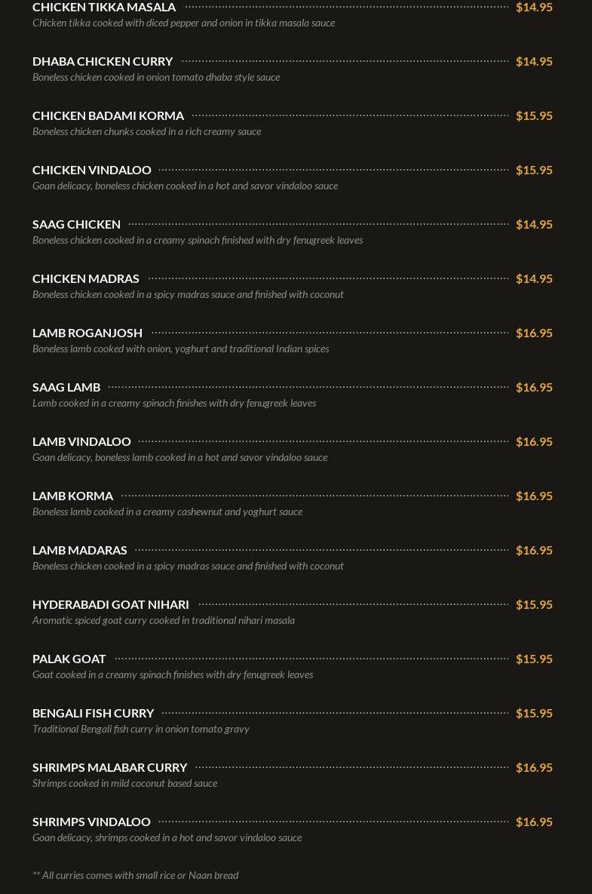
Task: Click the Lamb Roganjosh item name
Action: click(87, 333)
